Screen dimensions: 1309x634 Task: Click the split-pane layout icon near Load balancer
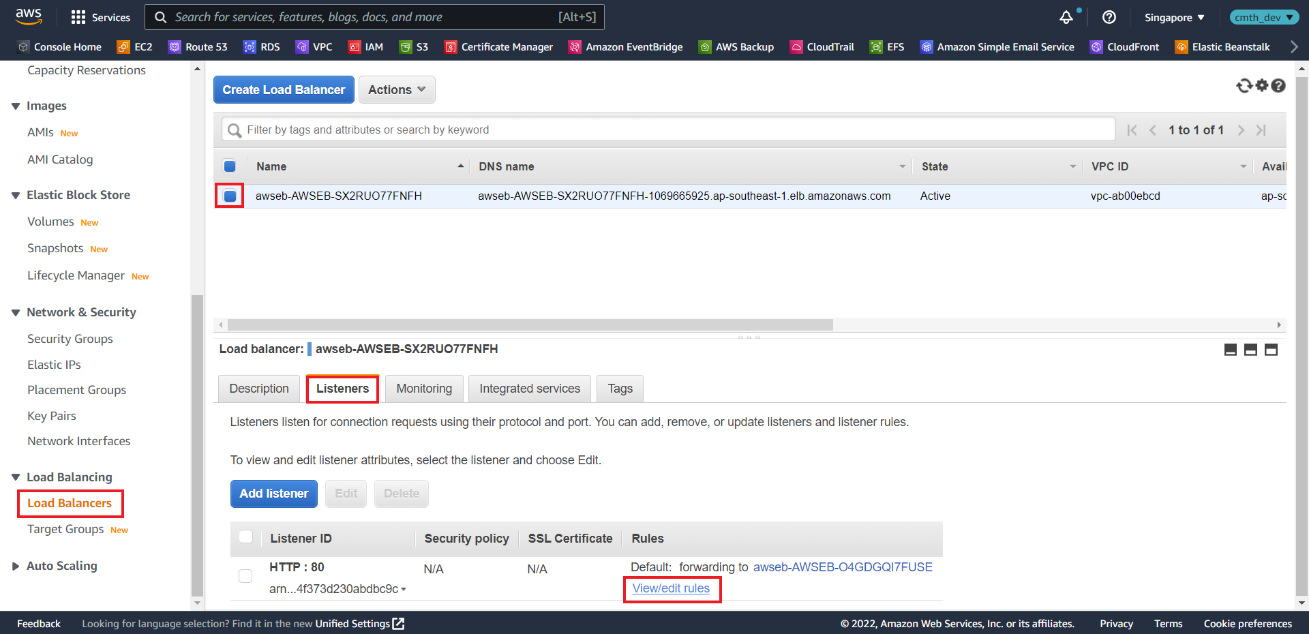point(1250,349)
